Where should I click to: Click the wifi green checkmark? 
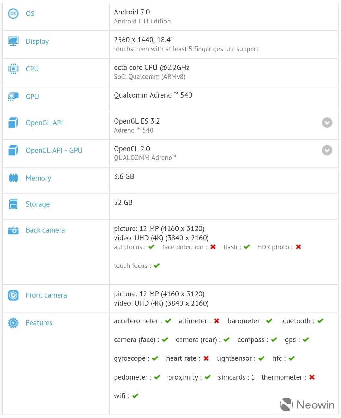coord(135,396)
